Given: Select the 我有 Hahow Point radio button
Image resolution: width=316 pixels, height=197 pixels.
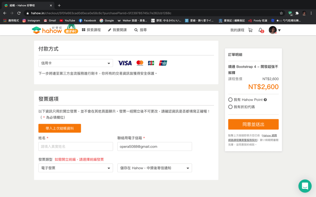Looking at the screenshot, I should [x=230, y=100].
